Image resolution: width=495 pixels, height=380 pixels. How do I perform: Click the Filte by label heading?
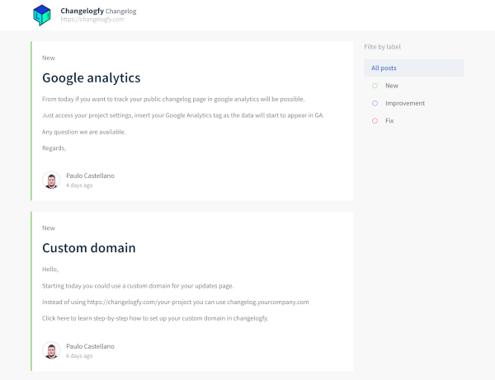pyautogui.click(x=382, y=47)
